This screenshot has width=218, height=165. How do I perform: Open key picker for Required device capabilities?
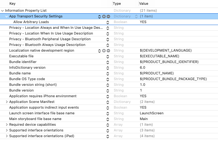tap(108, 125)
